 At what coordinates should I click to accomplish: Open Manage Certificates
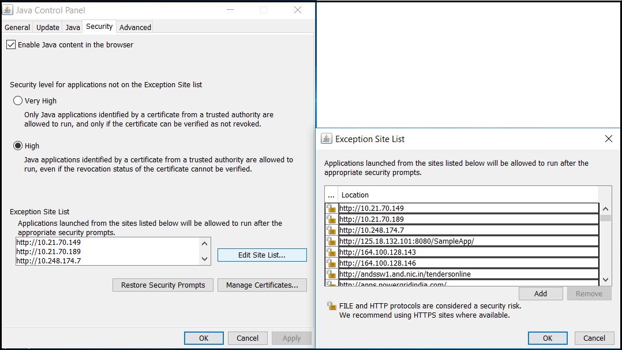coord(262,285)
